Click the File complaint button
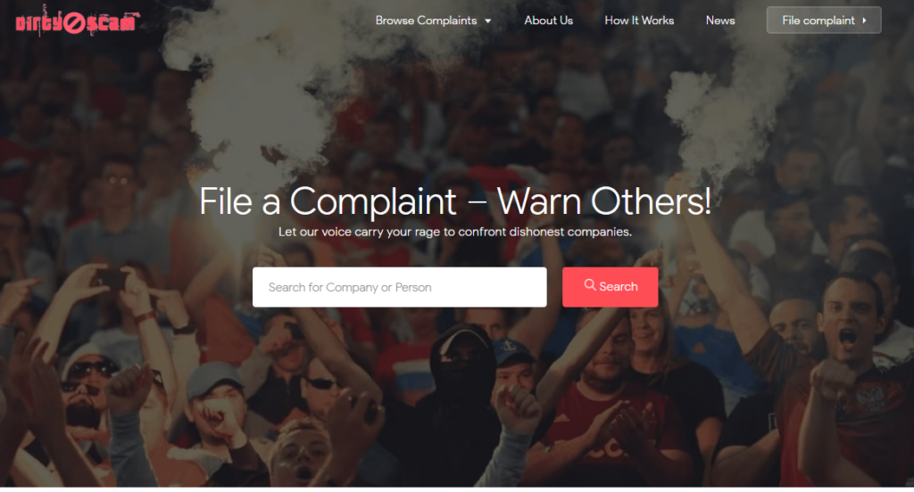Image resolution: width=914 pixels, height=492 pixels. tap(824, 20)
